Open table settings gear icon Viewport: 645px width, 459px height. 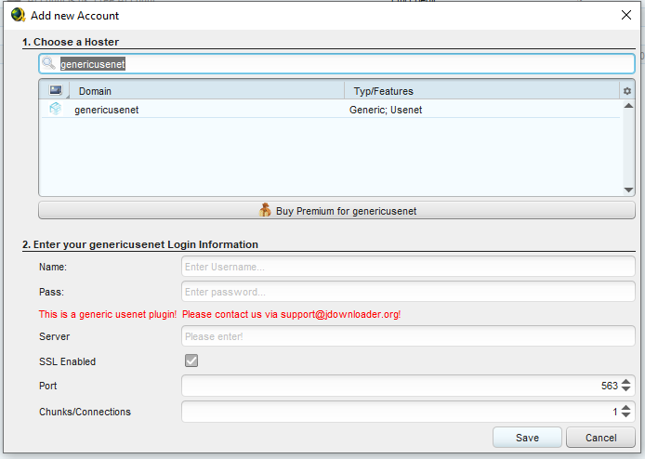point(626,91)
